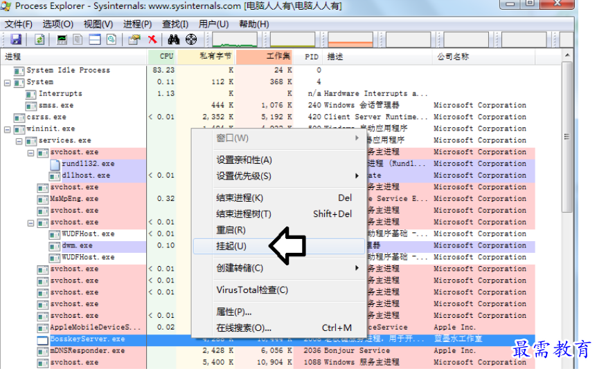Open the 选项(O) menu
This screenshot has height=371, width=597.
[58, 24]
